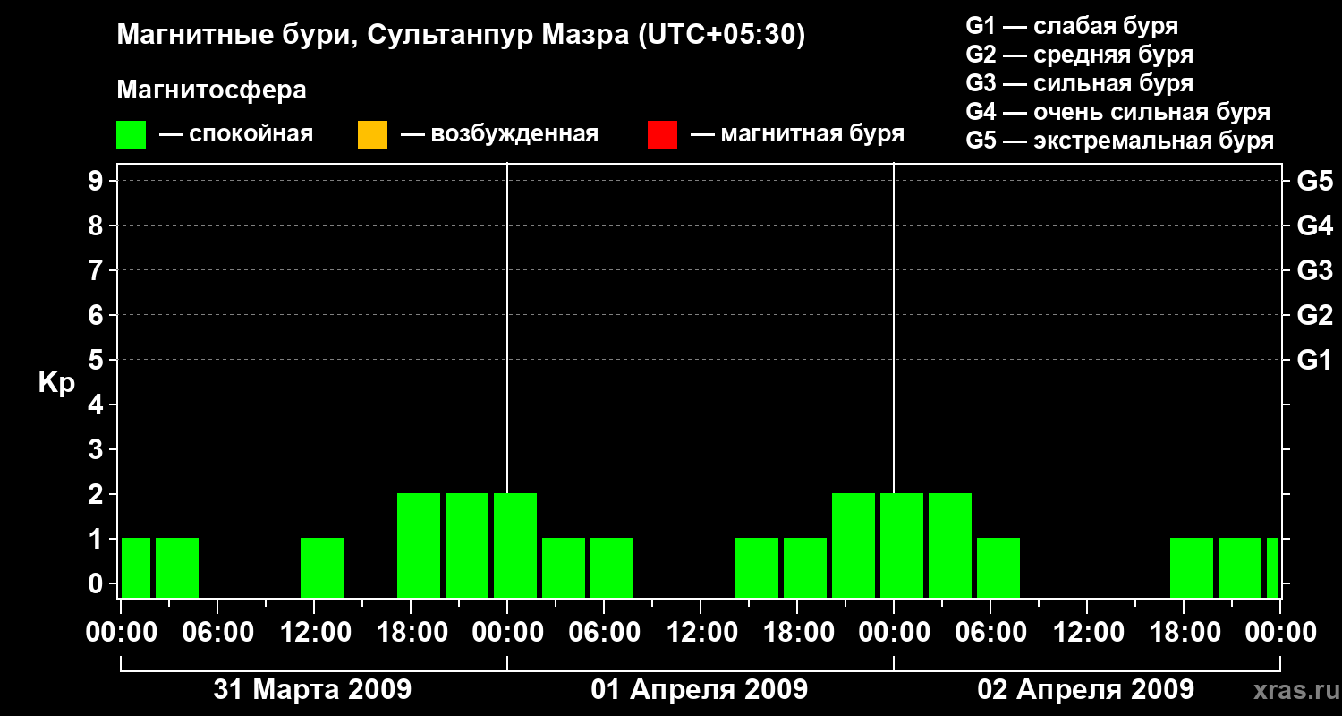
Task: Select the Kp 1 bar at 06:00 on 02 Апреля
Action: pos(998,567)
